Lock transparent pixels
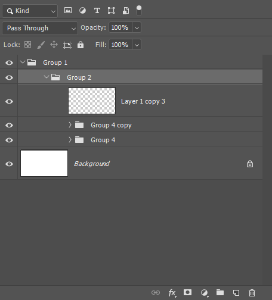 coord(27,45)
